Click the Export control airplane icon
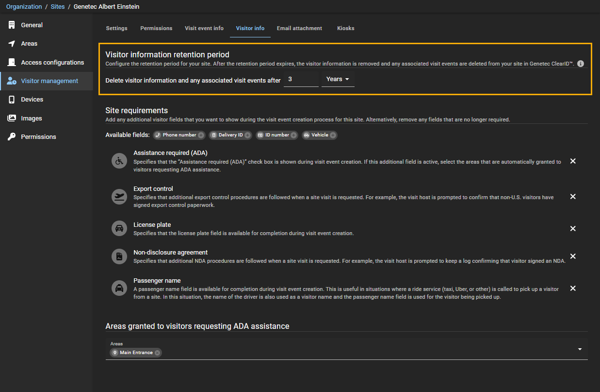 pyautogui.click(x=119, y=196)
